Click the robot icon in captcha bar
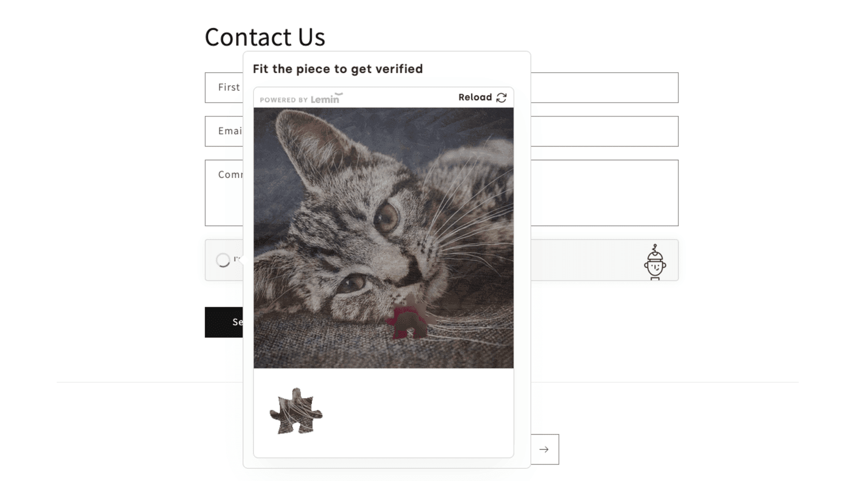This screenshot has width=856, height=481. [655, 262]
